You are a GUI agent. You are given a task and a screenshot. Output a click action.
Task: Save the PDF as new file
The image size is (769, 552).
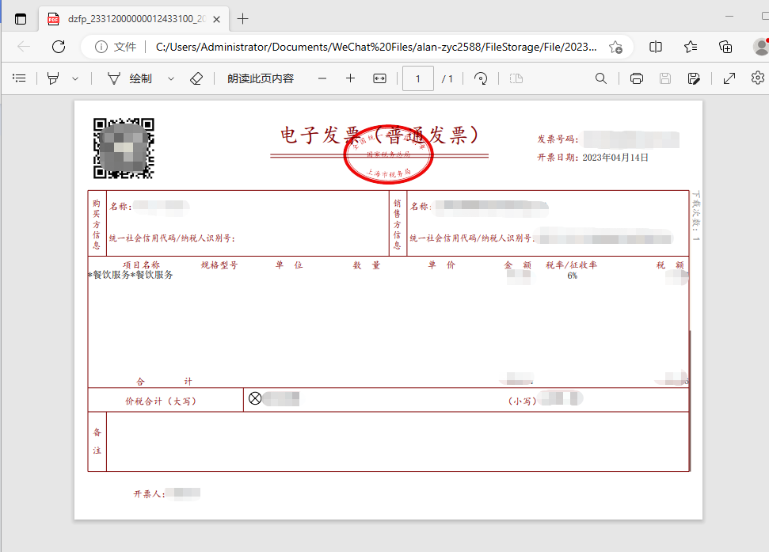point(694,78)
